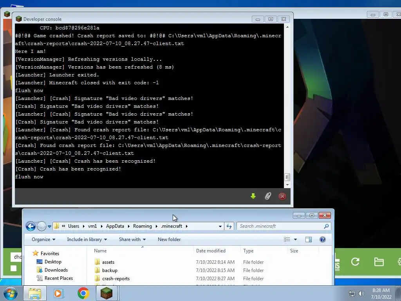Open Windows Media Player from taskbar
The height and width of the screenshot is (301, 401).
(59, 293)
